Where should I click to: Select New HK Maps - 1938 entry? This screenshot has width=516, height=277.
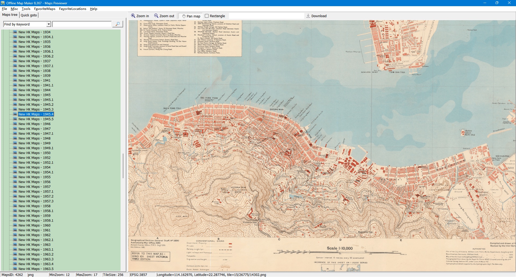click(x=34, y=71)
